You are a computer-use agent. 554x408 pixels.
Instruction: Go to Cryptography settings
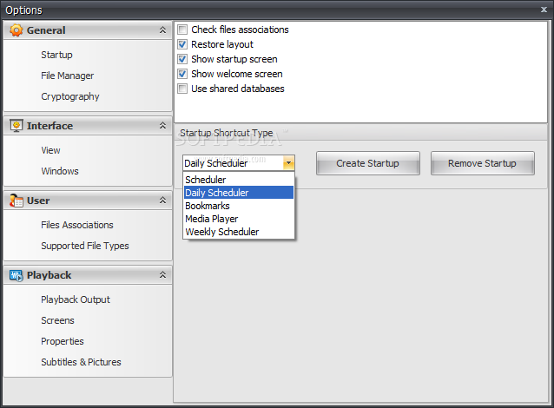tap(70, 96)
